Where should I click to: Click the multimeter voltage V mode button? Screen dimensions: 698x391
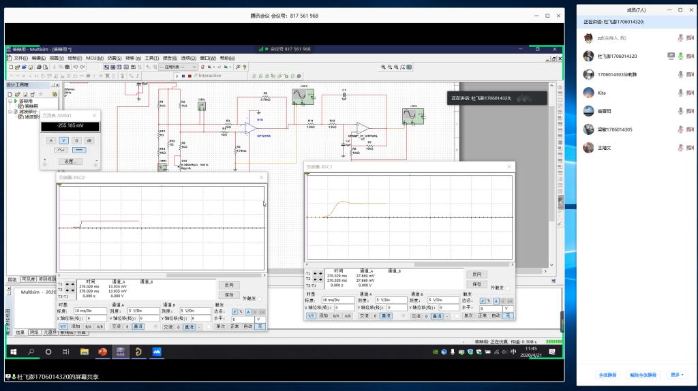tap(64, 140)
